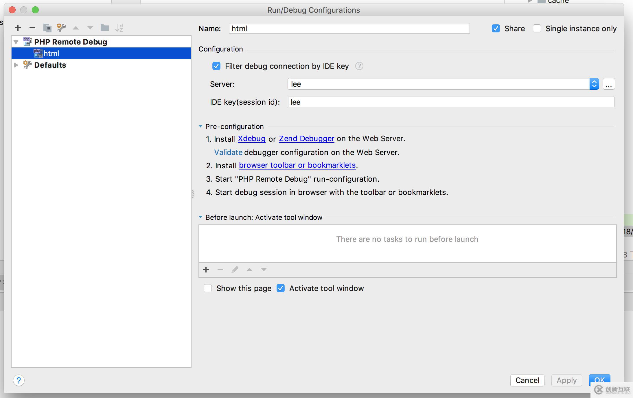
Task: Select the html configuration tree item
Action: [x=52, y=53]
